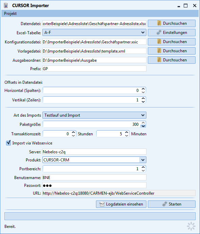200x234 pixels.
Task: Open the Produkt combo box list
Action: click(143, 160)
